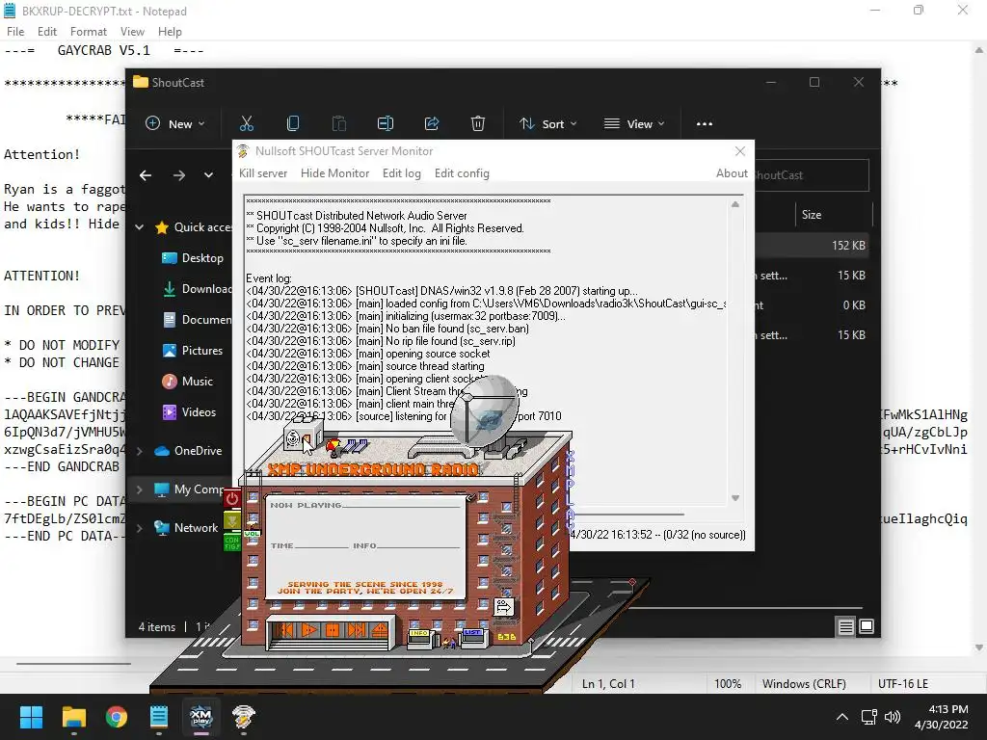987x740 pixels.
Task: Open Chrome from the taskbar
Action: (x=117, y=717)
